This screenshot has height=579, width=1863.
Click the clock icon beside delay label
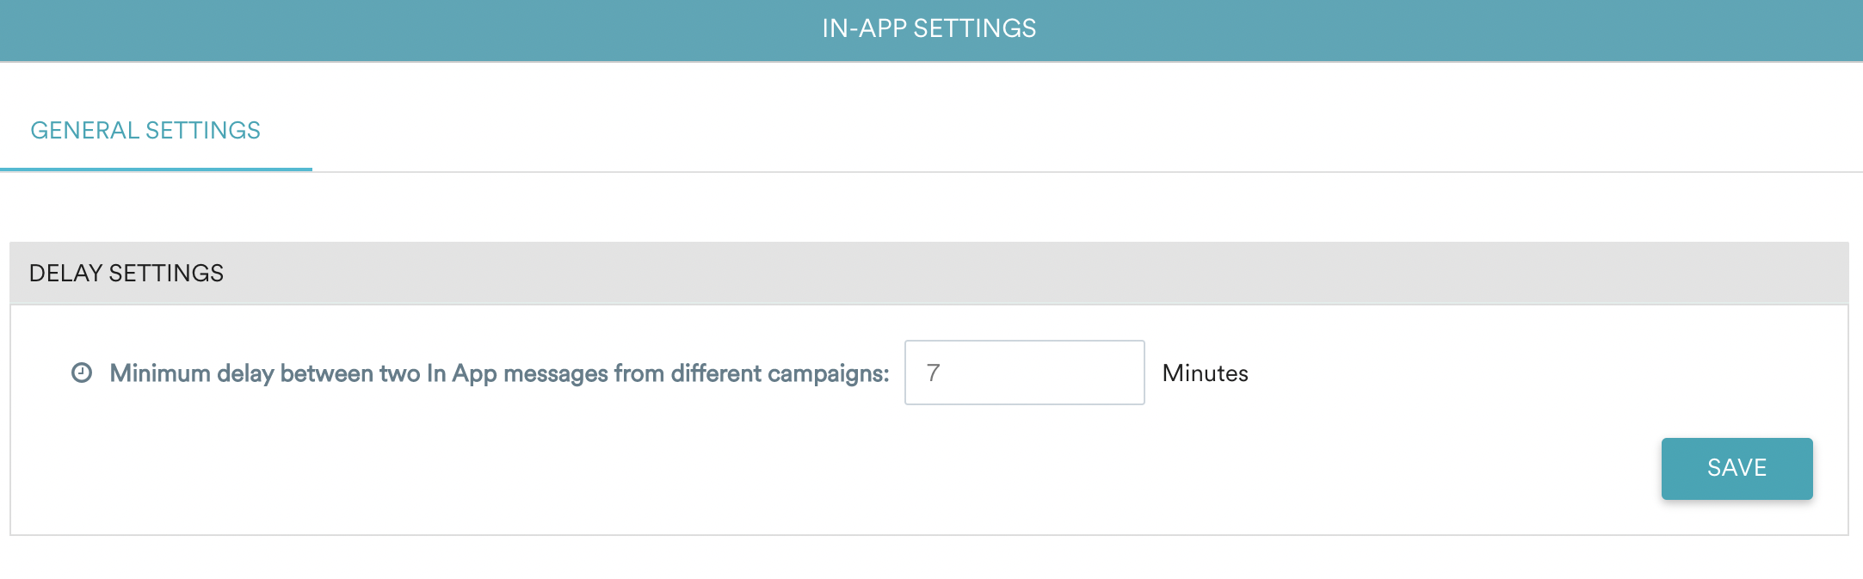pos(82,373)
